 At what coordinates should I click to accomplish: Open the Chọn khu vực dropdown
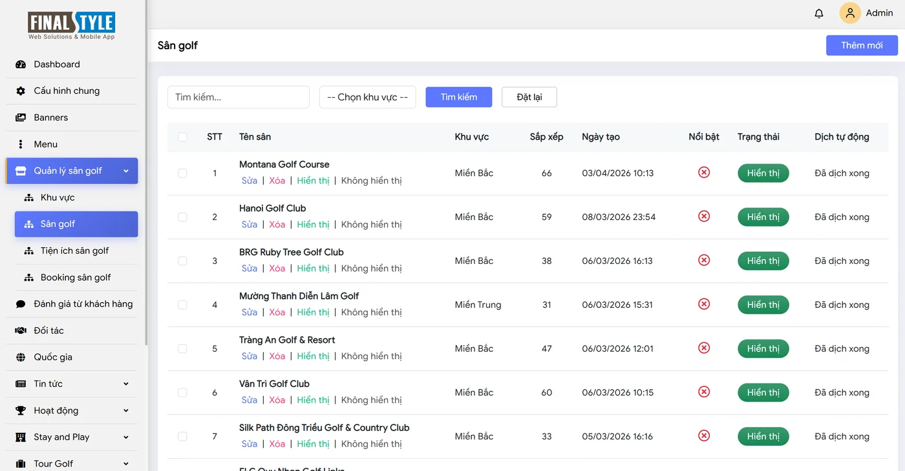pos(367,97)
